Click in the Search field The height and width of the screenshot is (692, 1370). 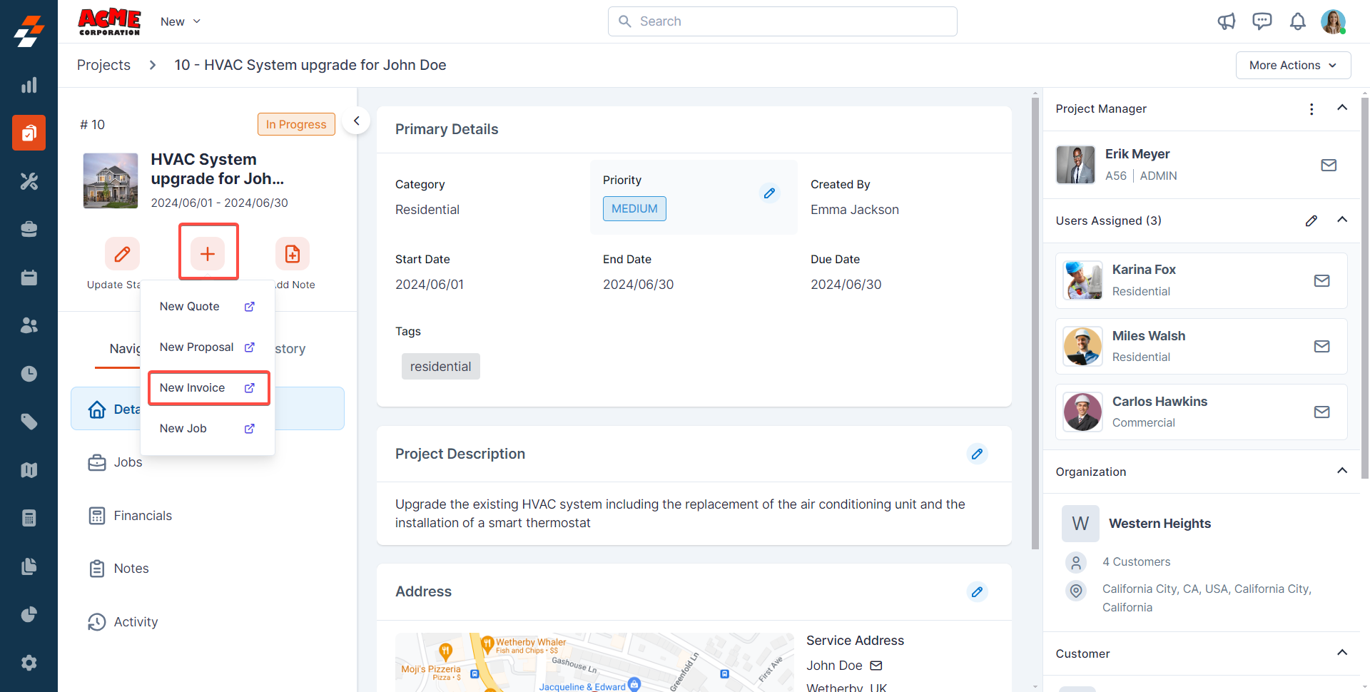pyautogui.click(x=782, y=21)
